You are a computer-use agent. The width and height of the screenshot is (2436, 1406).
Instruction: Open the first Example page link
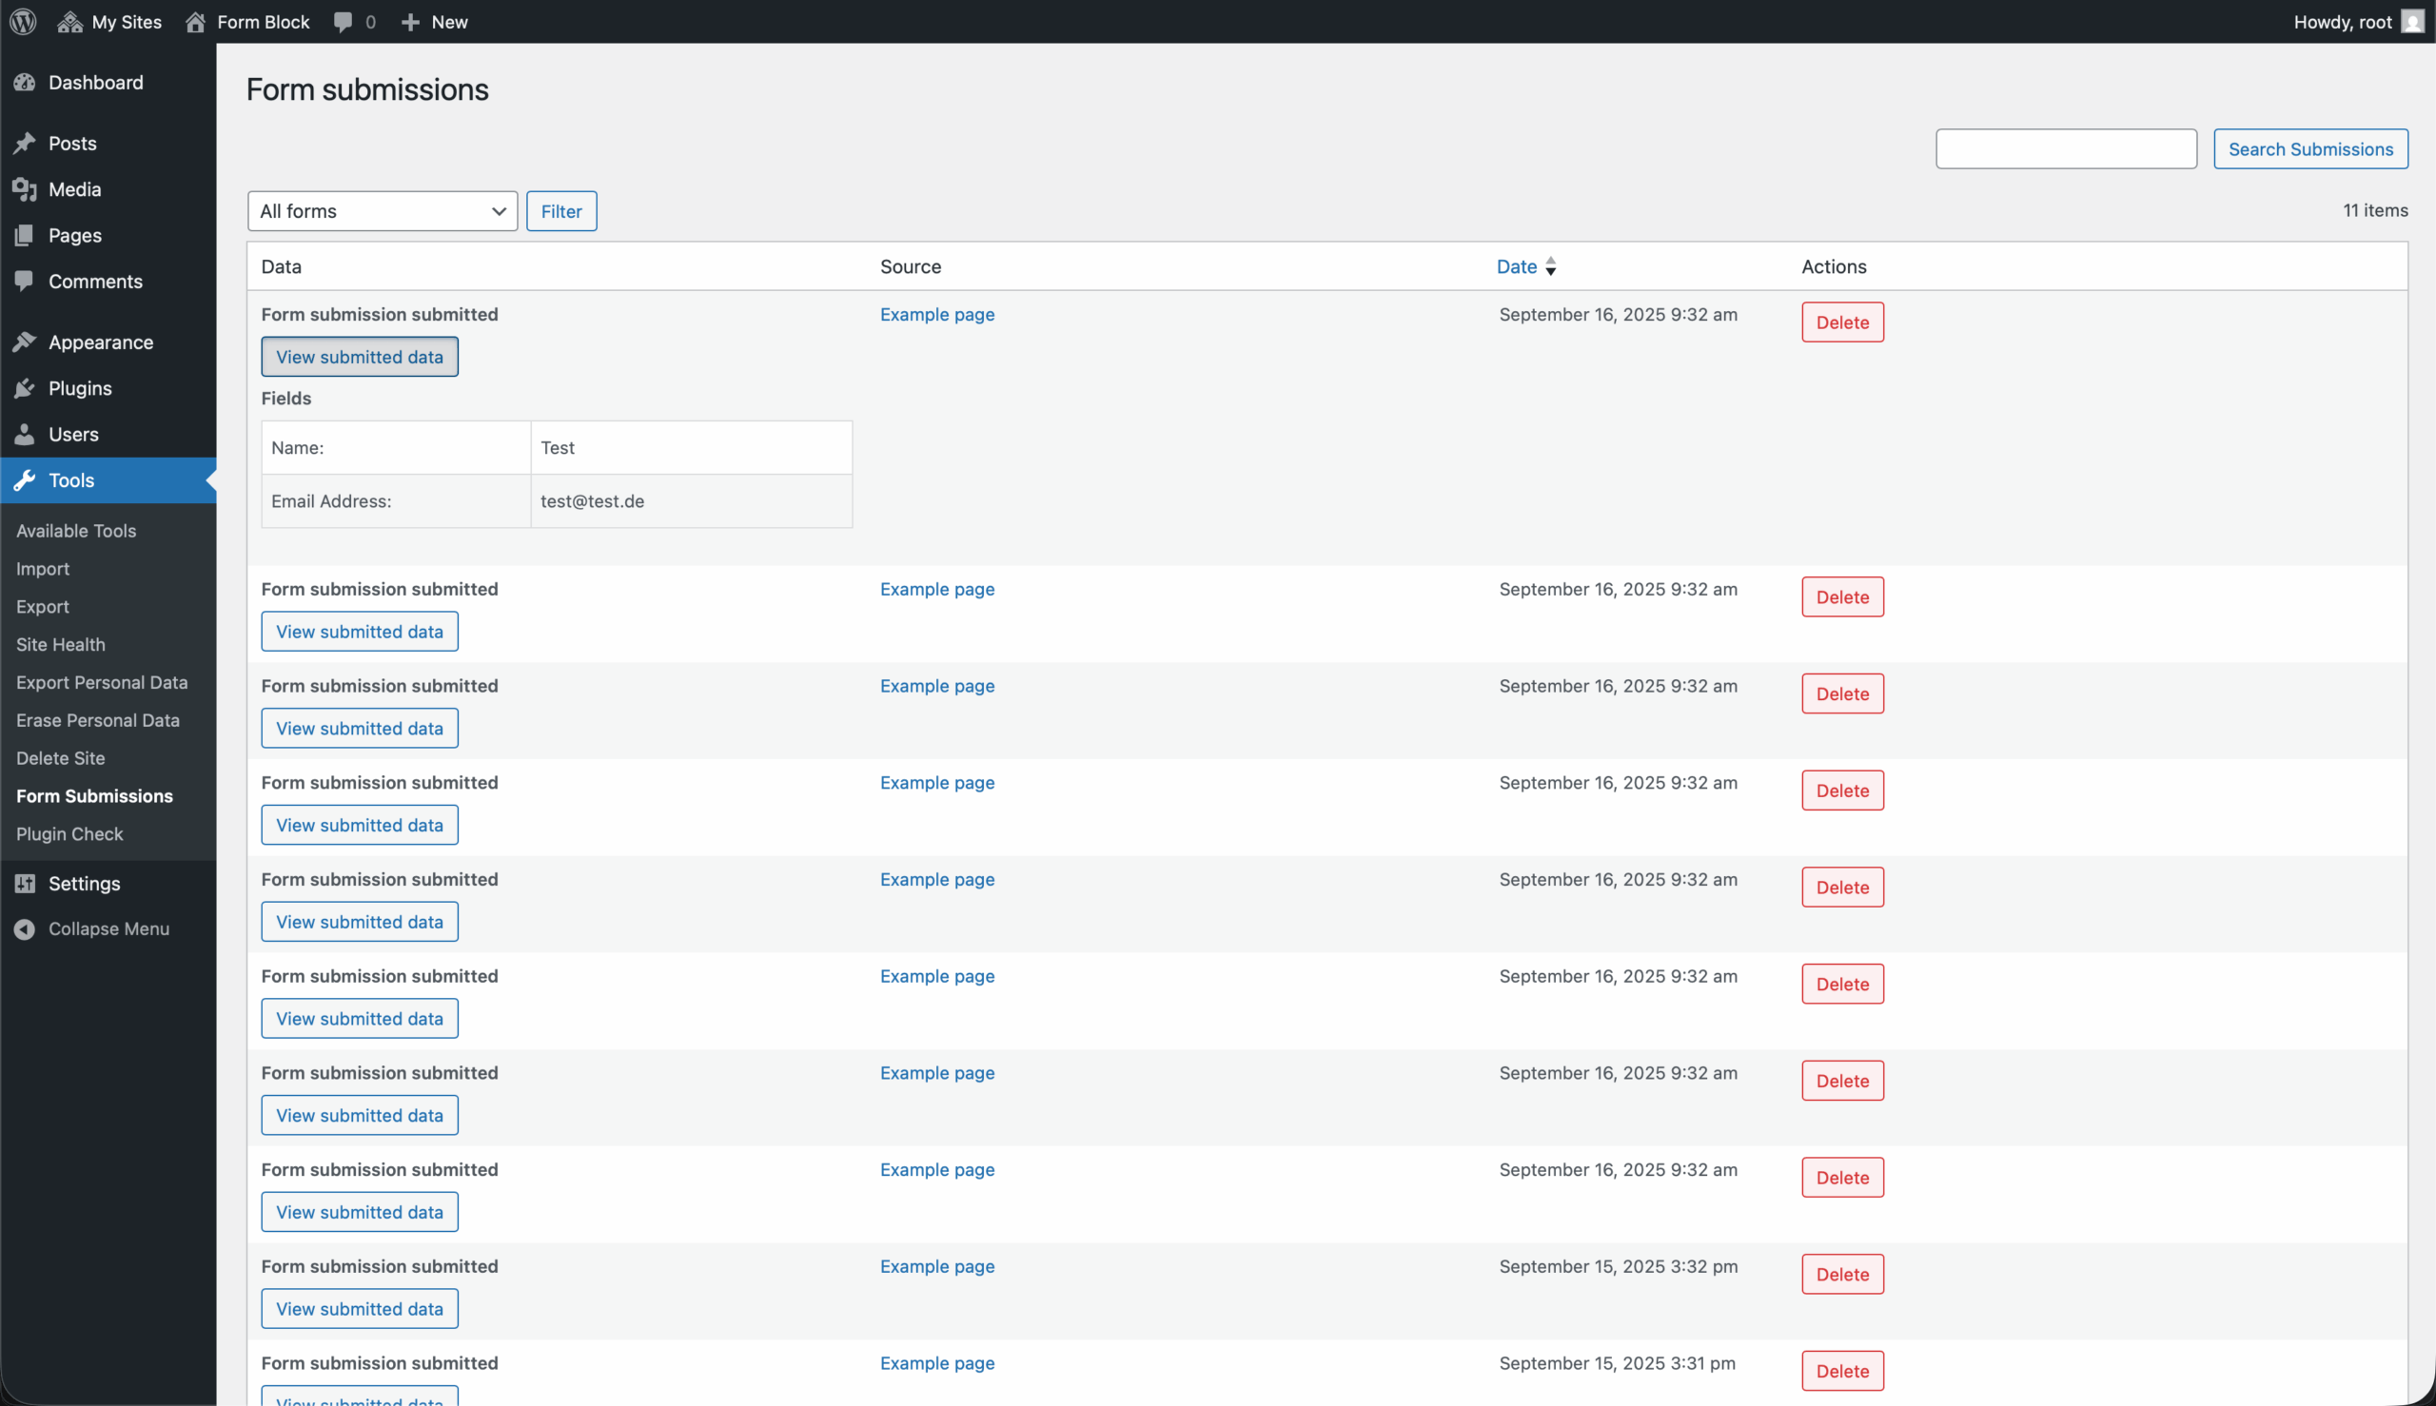936,314
